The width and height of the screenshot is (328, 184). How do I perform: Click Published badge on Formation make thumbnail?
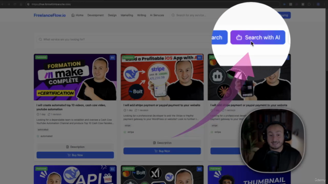coord(41,57)
